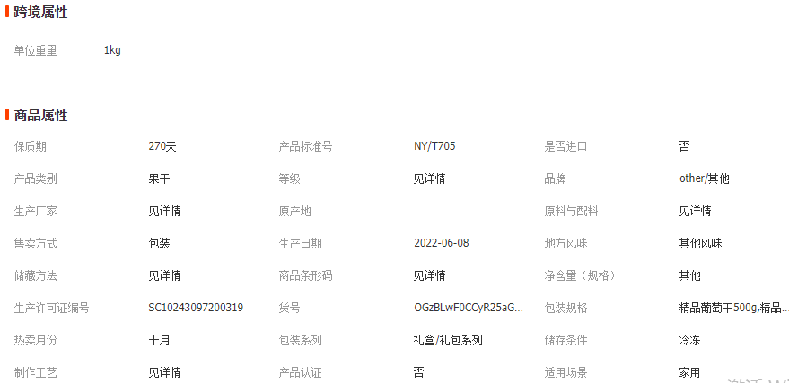Image resolution: width=789 pixels, height=383 pixels.
Task: Click the 生产许可证编号 attribute label
Action: (51, 308)
